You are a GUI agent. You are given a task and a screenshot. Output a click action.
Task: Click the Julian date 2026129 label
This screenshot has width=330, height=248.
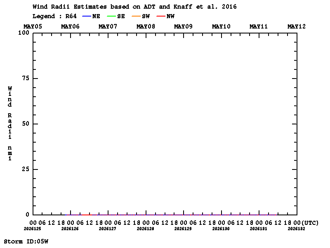click(183, 229)
